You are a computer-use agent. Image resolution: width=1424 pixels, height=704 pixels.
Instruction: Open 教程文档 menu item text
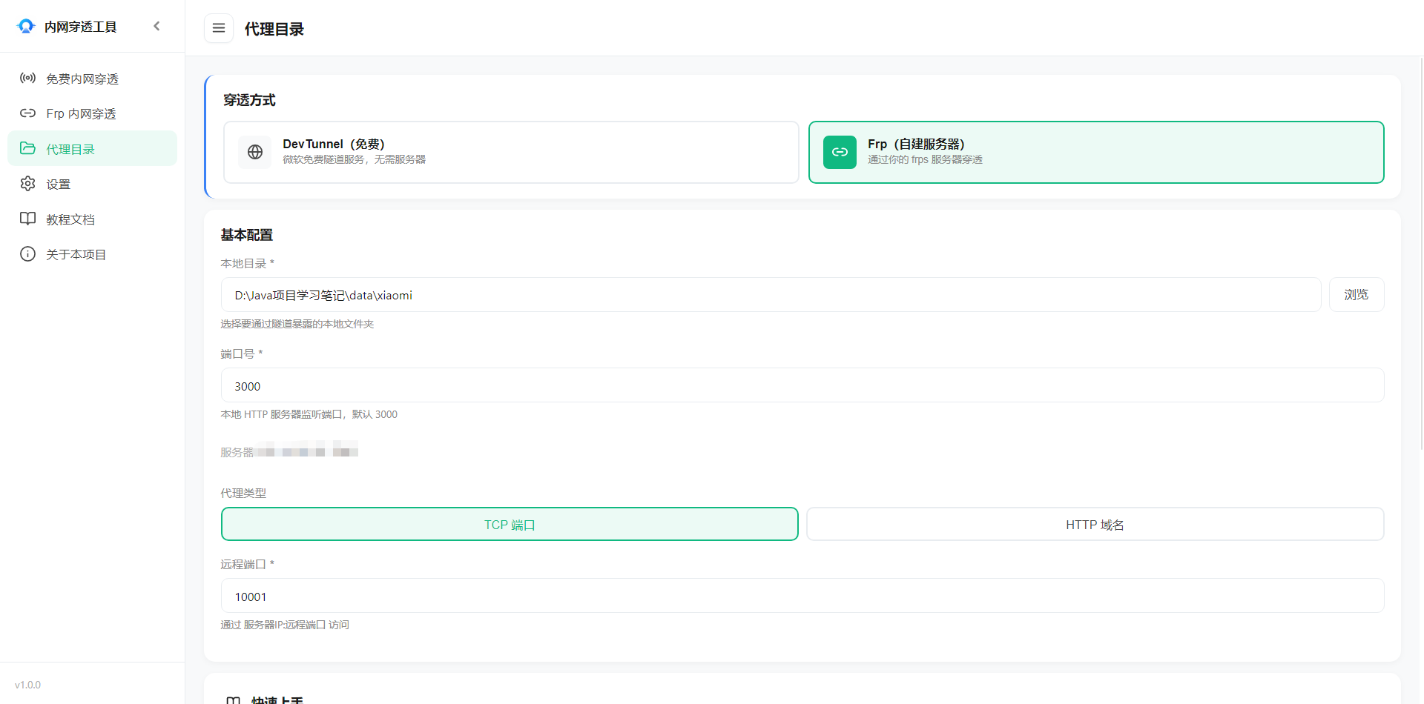point(70,219)
